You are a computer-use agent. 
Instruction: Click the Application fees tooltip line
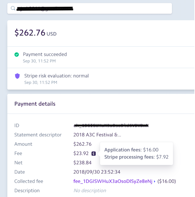131,150
